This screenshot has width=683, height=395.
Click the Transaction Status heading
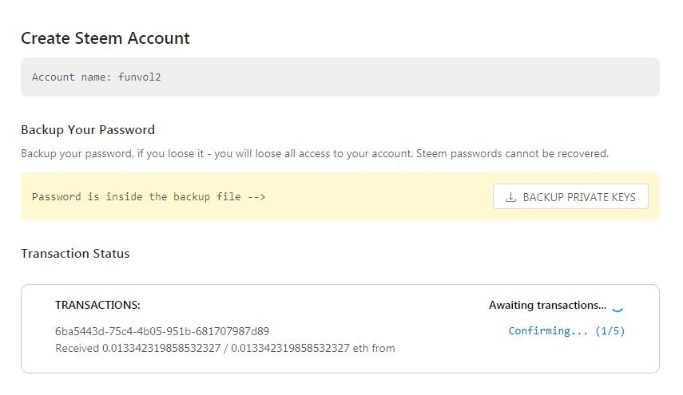tap(75, 253)
